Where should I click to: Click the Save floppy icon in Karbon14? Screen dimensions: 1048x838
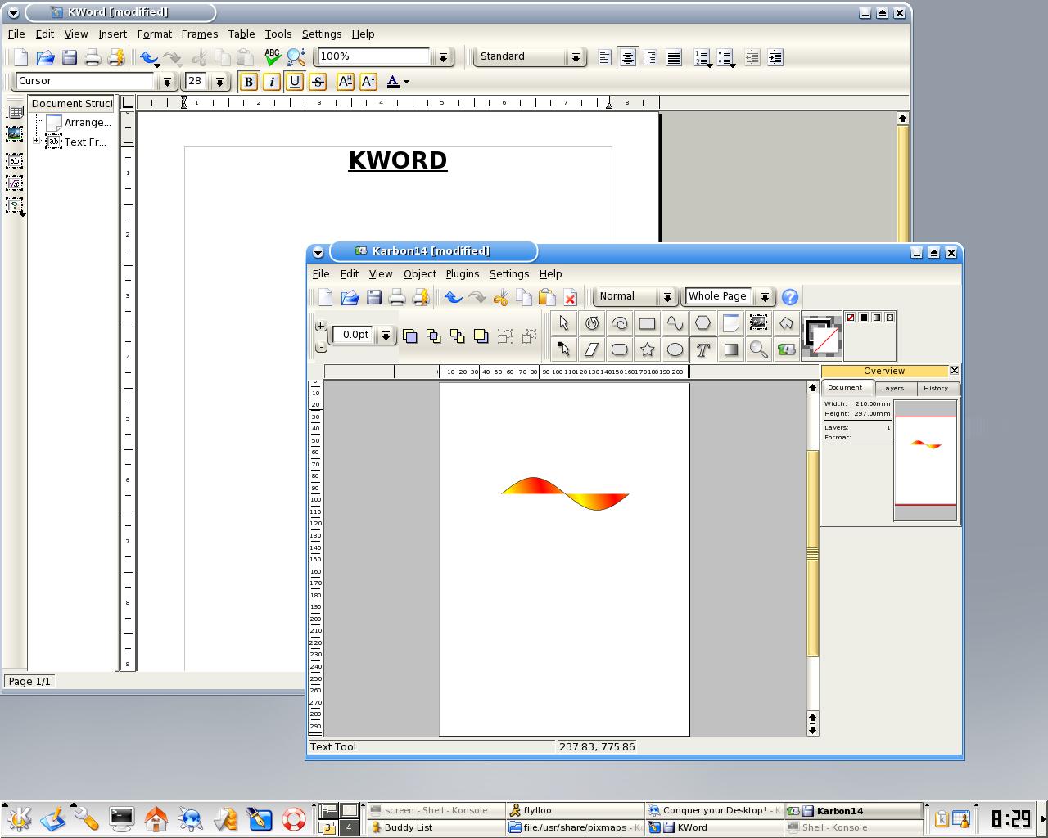pos(373,297)
